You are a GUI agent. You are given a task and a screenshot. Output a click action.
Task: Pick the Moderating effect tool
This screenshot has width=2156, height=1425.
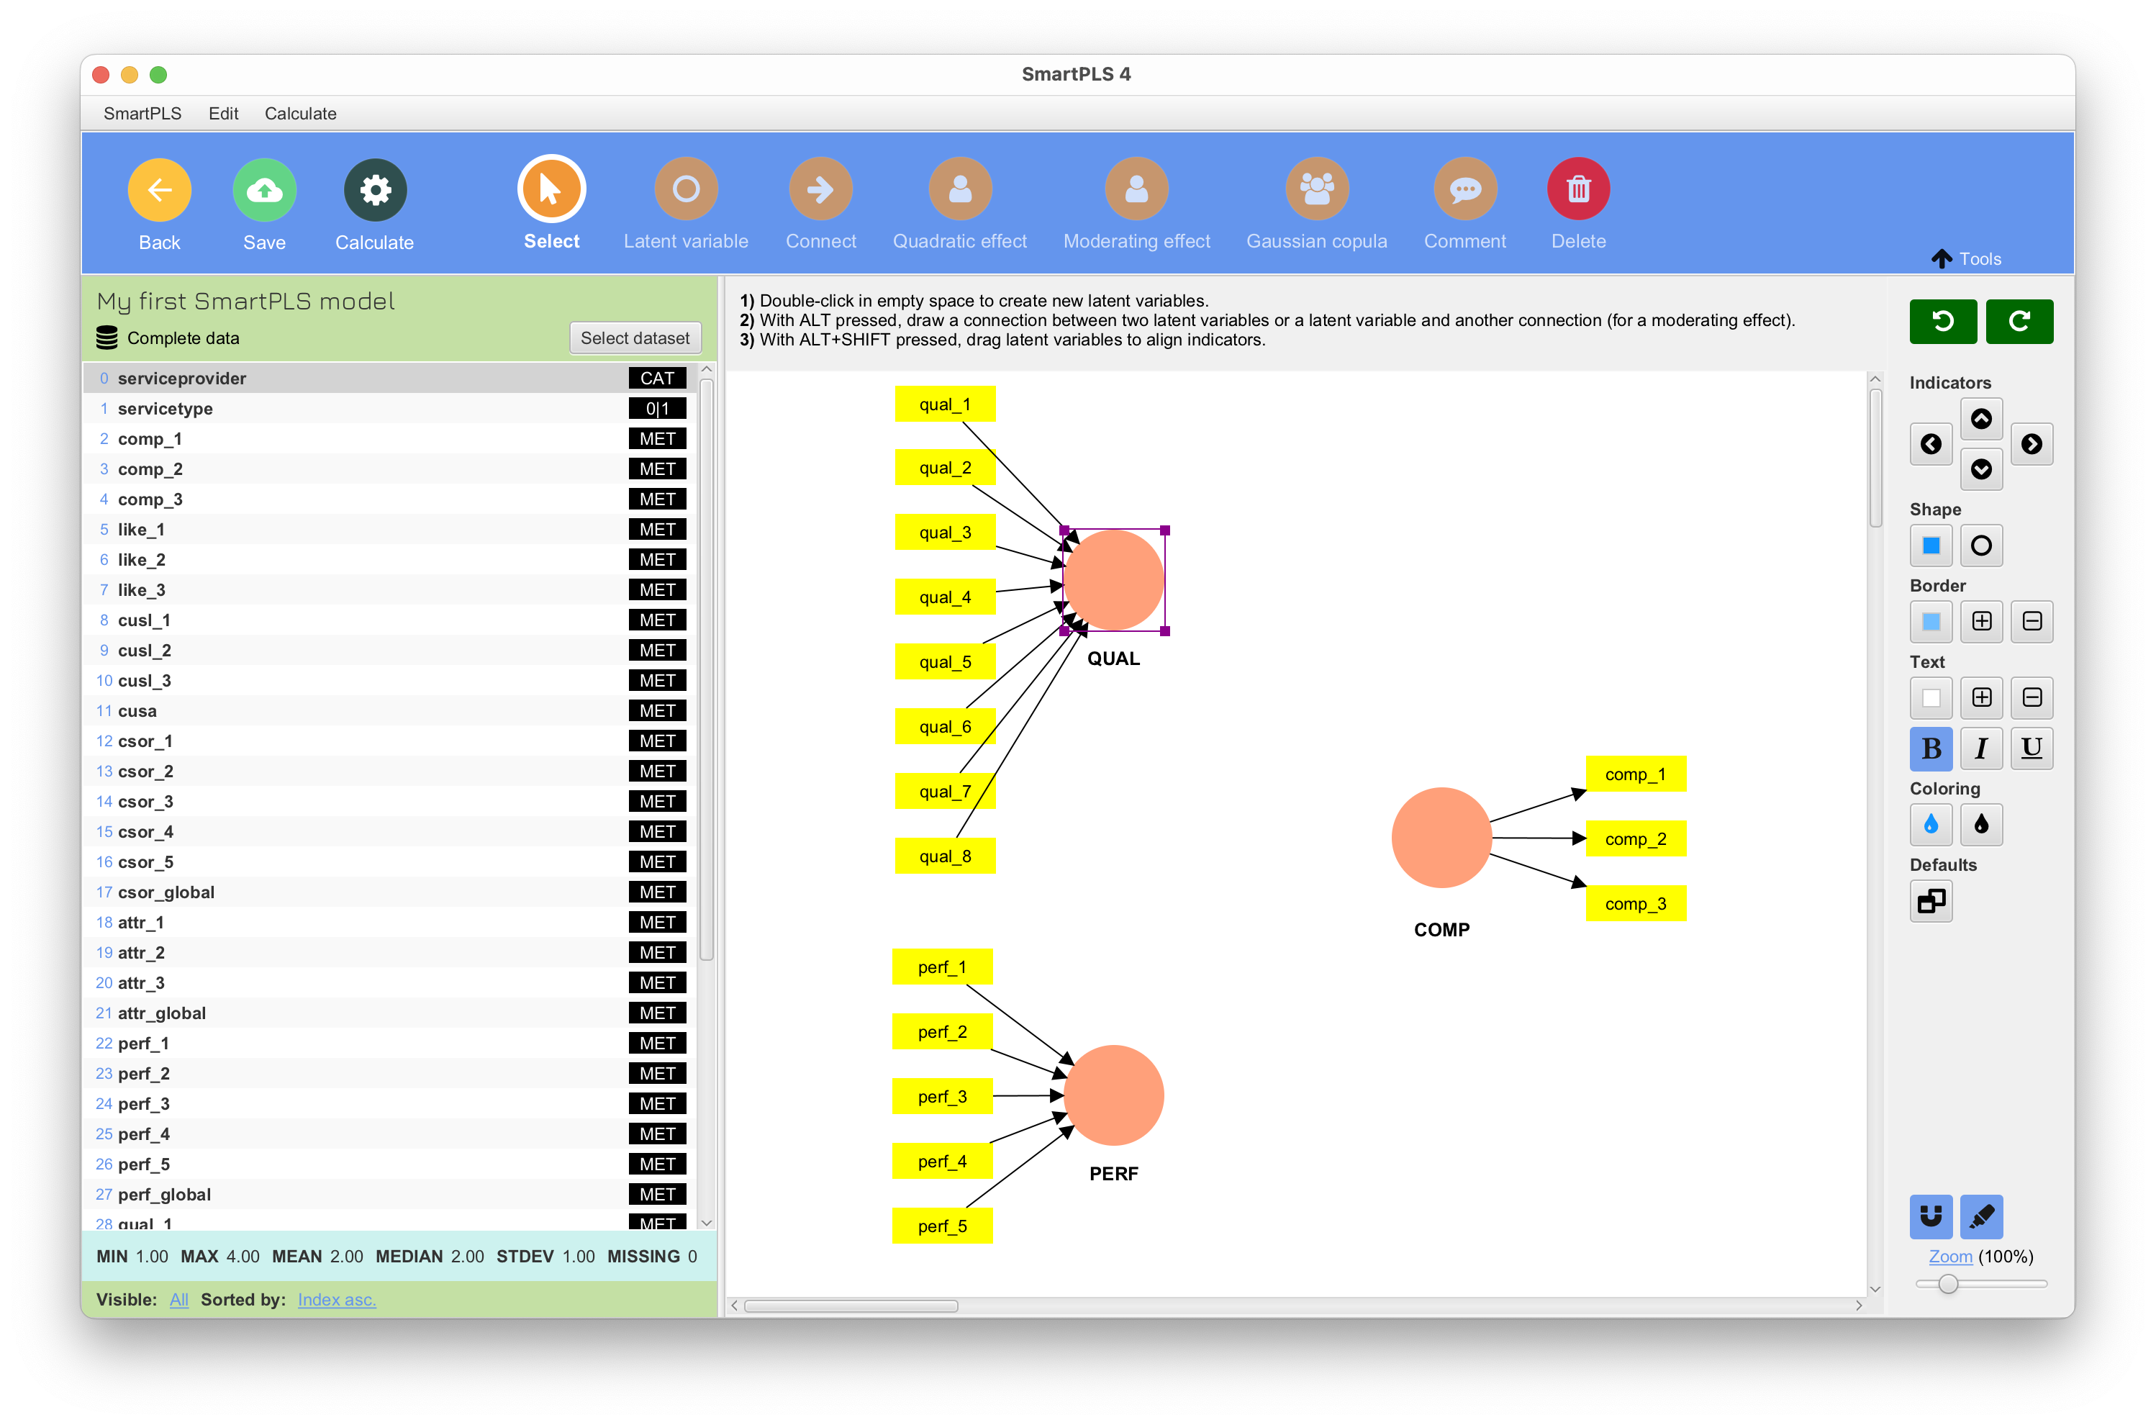coord(1136,189)
